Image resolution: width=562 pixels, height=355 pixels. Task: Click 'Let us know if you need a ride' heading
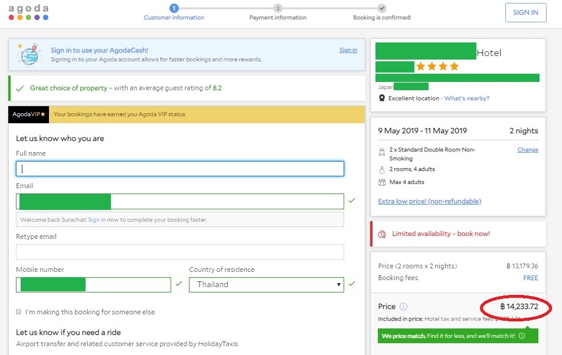point(68,333)
